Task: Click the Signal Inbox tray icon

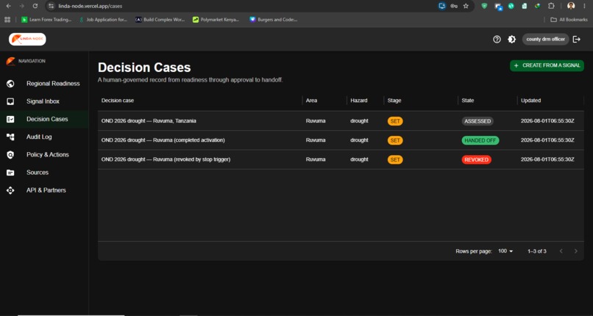Action: [10, 101]
